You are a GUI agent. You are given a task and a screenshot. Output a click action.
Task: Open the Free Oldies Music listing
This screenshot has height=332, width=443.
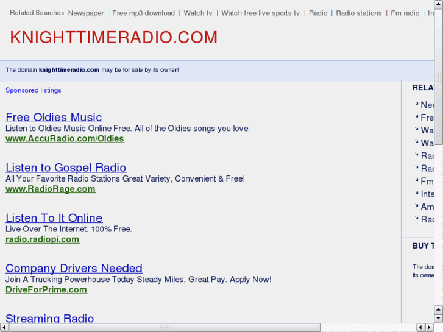(x=54, y=117)
